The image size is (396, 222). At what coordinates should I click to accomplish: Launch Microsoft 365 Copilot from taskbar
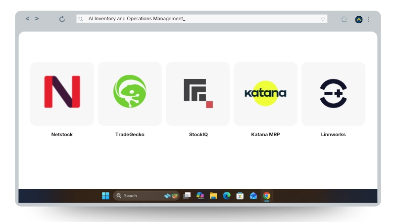(200, 195)
